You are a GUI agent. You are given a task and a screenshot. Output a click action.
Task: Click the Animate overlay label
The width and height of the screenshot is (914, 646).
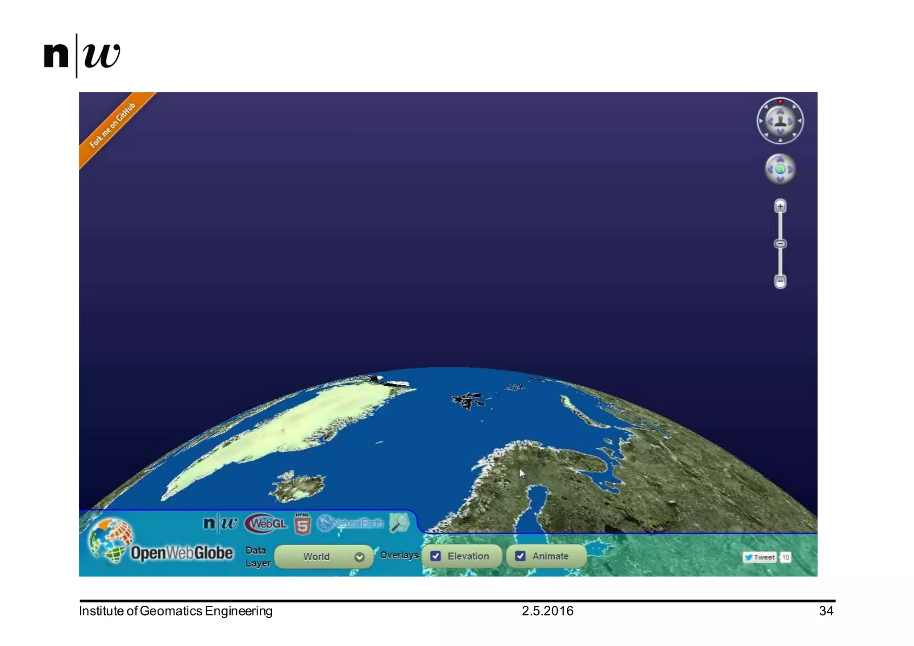point(550,556)
